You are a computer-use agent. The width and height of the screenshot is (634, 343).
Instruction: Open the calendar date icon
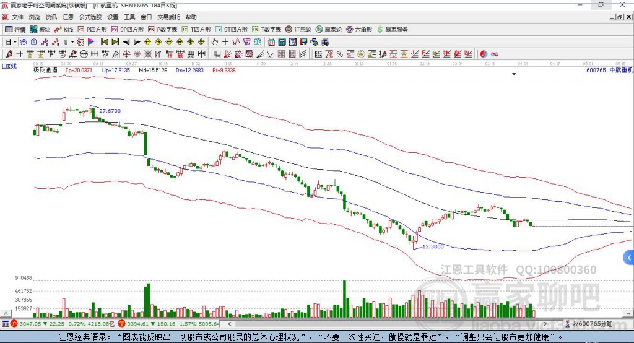tap(271, 41)
